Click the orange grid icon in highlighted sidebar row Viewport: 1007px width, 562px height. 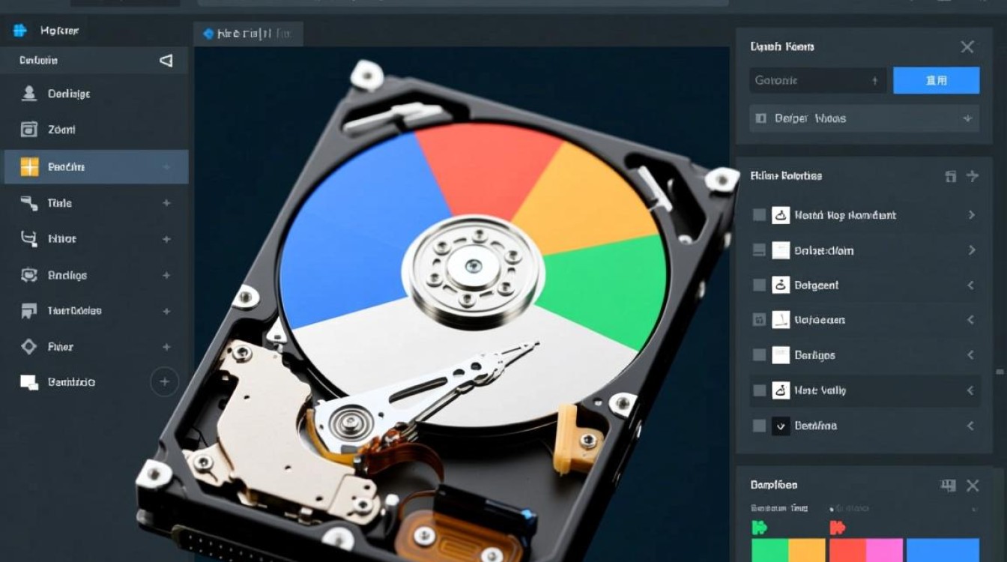29,167
